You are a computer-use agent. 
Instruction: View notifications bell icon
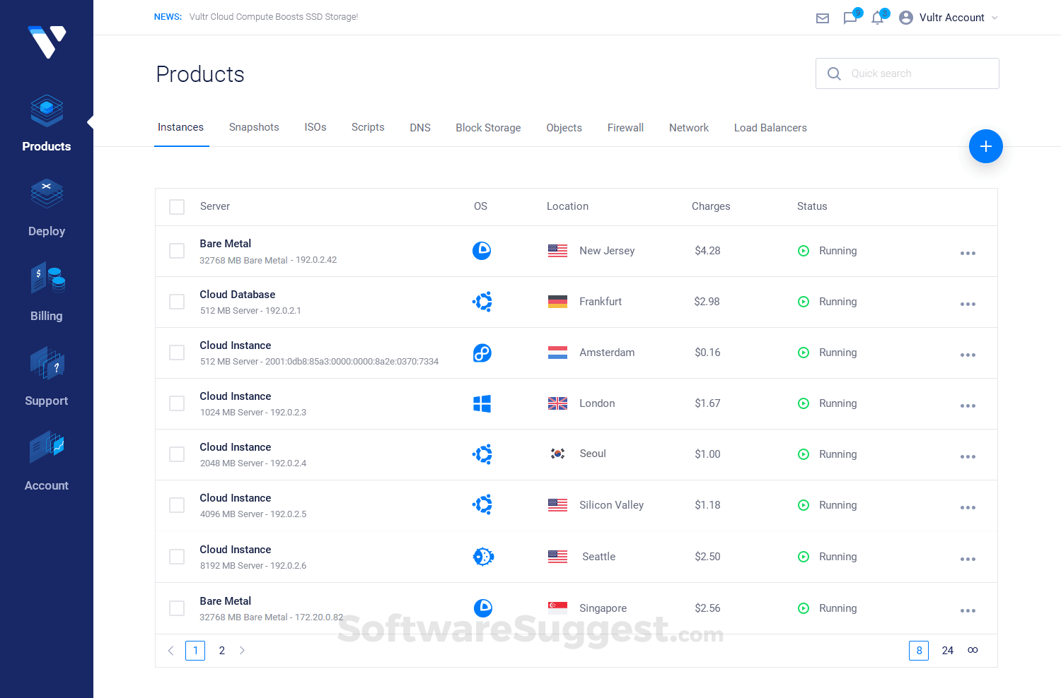(x=878, y=18)
